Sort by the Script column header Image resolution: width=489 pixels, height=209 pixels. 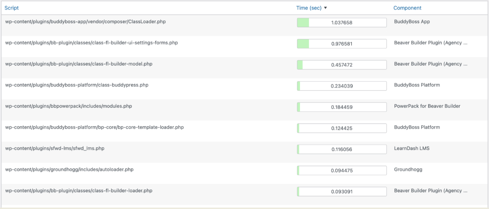pyautogui.click(x=12, y=8)
